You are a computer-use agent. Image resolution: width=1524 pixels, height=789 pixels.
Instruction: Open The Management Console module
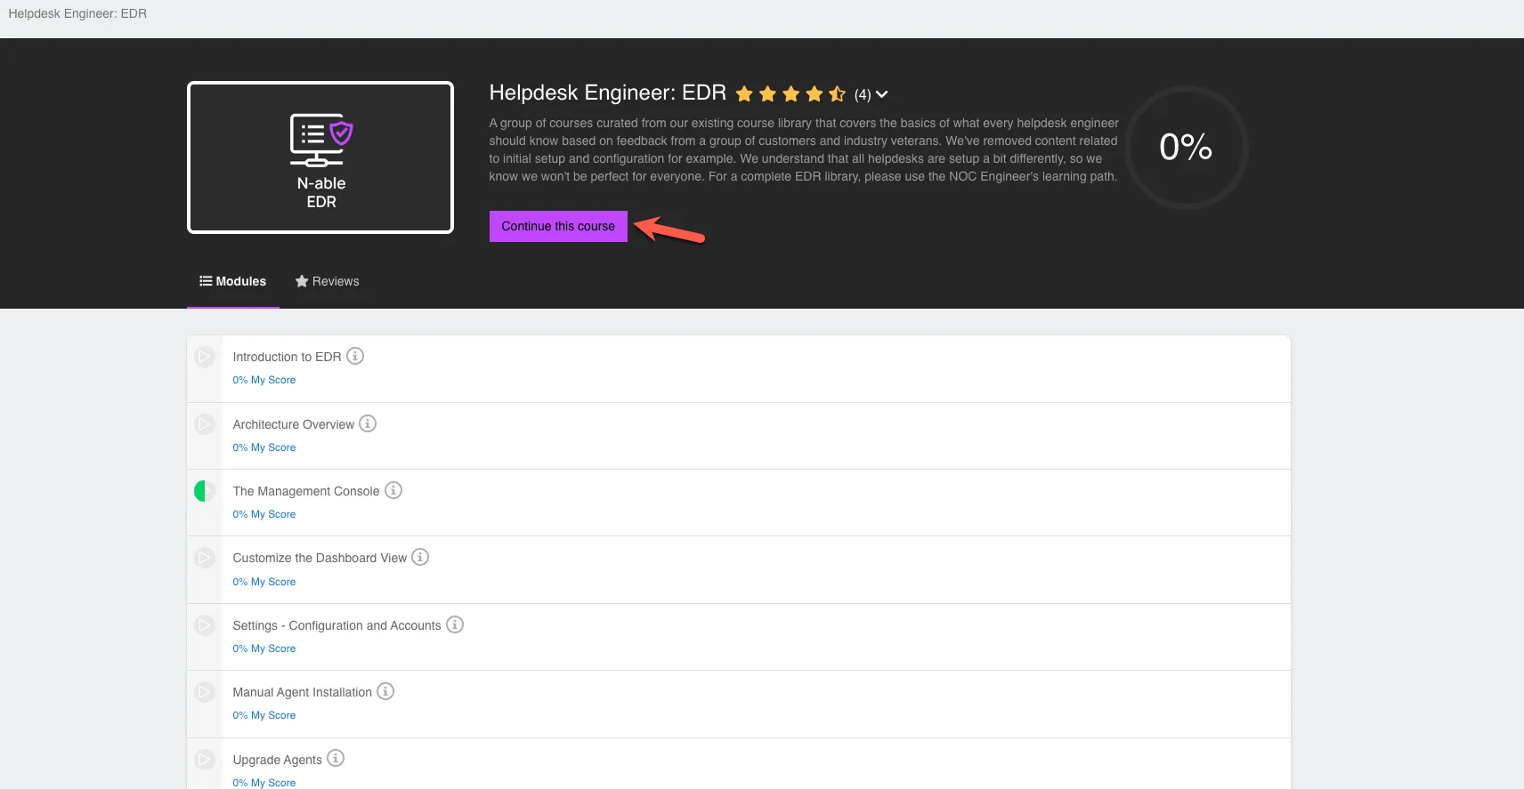pyautogui.click(x=306, y=491)
